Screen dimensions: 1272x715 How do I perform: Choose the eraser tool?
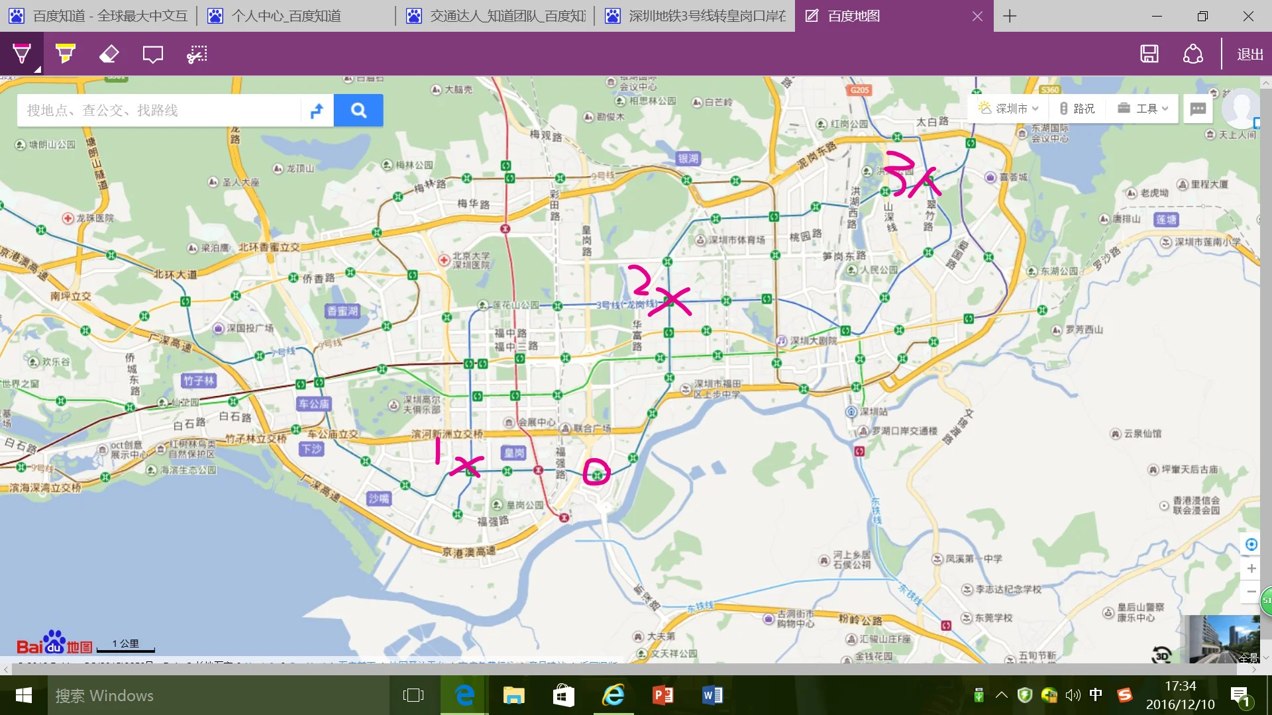point(109,54)
